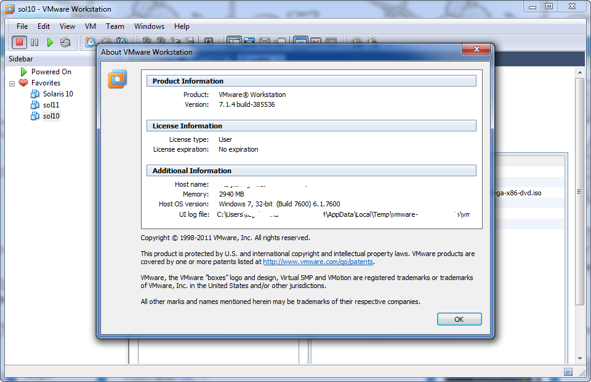Select the sol11 virtual machine

click(x=51, y=105)
